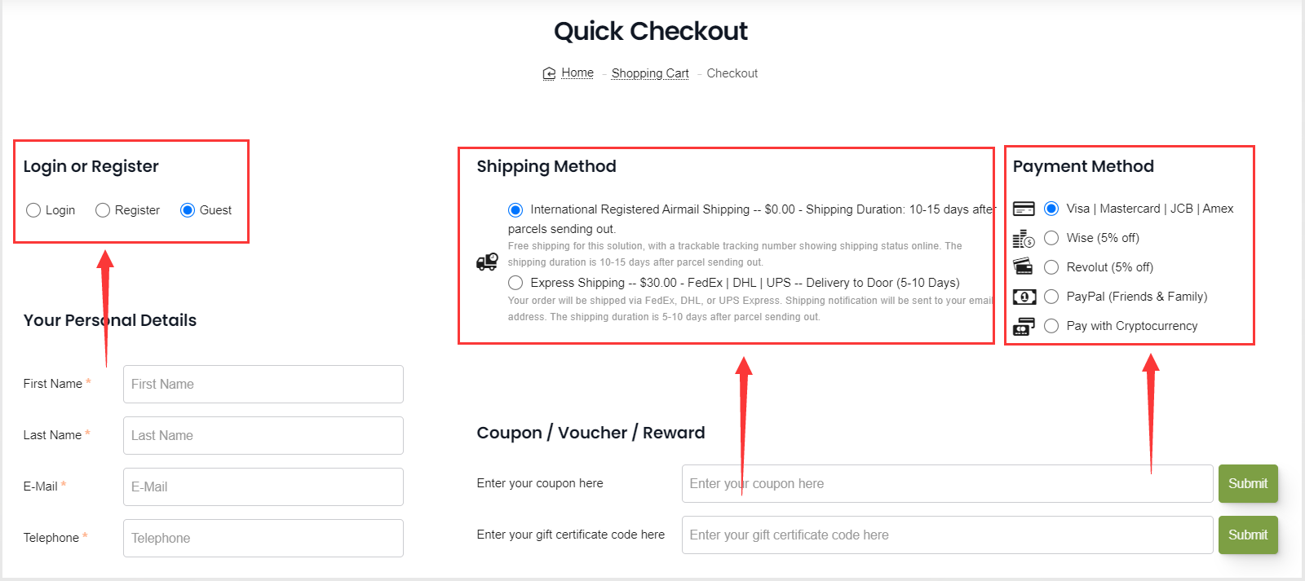Click the PayPal cash icon
This screenshot has width=1305, height=581.
tap(1024, 297)
